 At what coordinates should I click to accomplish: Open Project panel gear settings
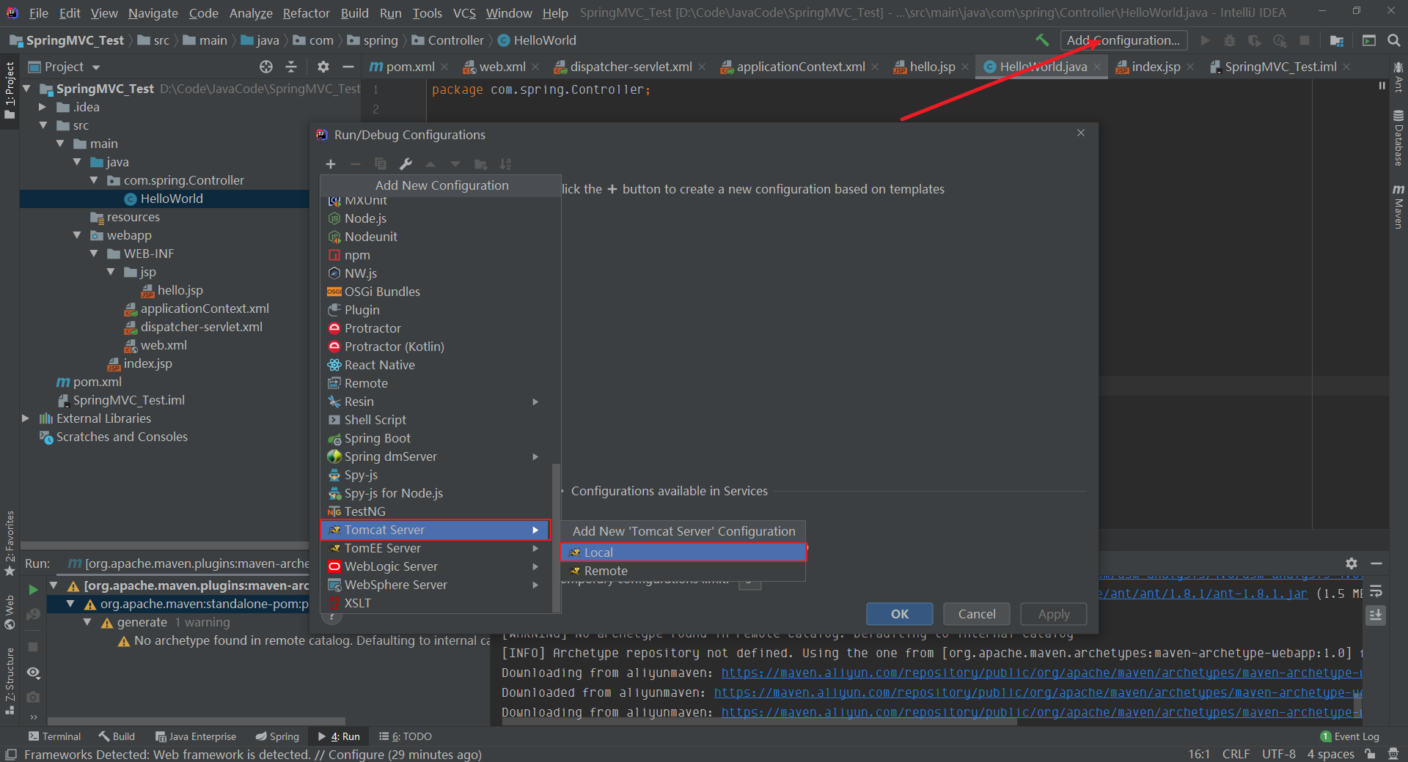tap(323, 67)
